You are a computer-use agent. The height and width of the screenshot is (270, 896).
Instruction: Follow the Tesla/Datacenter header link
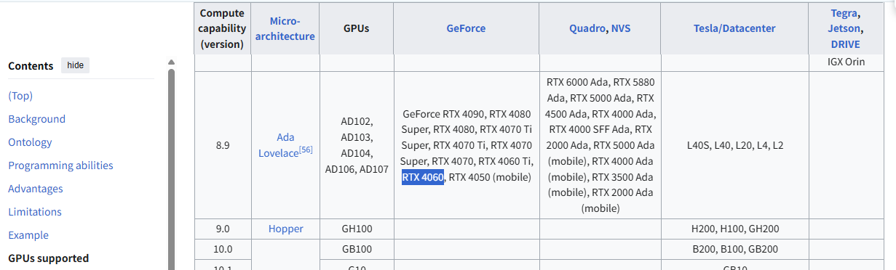(734, 28)
